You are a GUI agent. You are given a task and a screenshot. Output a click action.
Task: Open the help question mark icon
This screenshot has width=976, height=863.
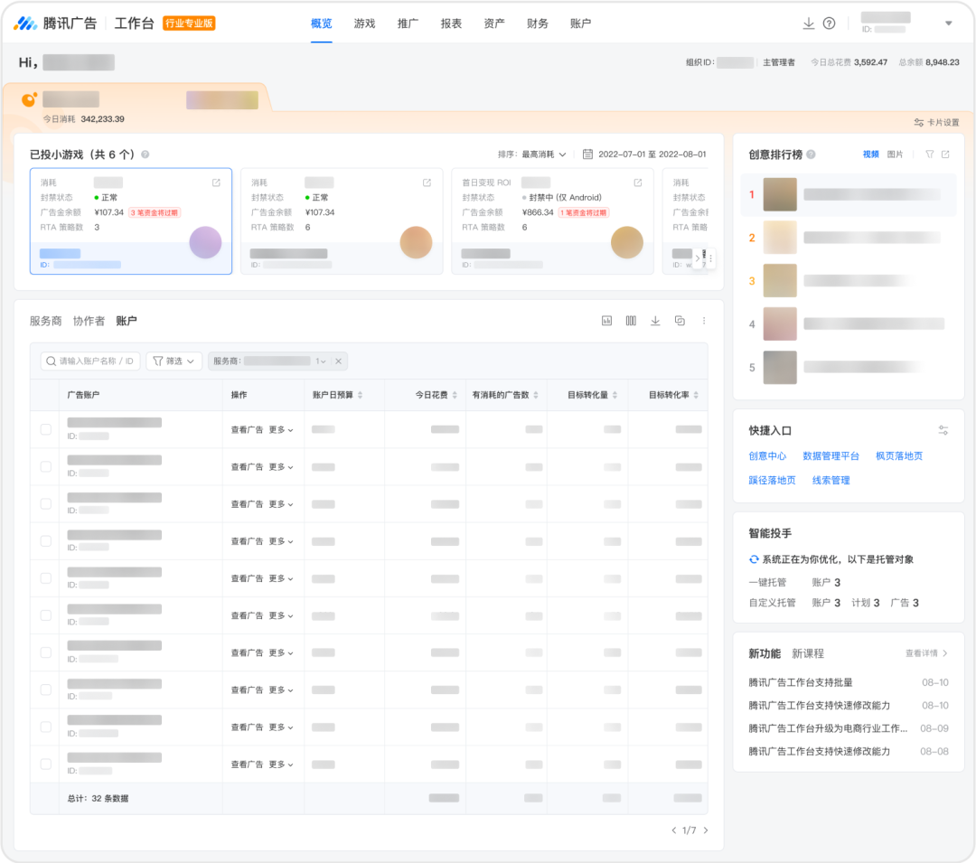coord(829,23)
